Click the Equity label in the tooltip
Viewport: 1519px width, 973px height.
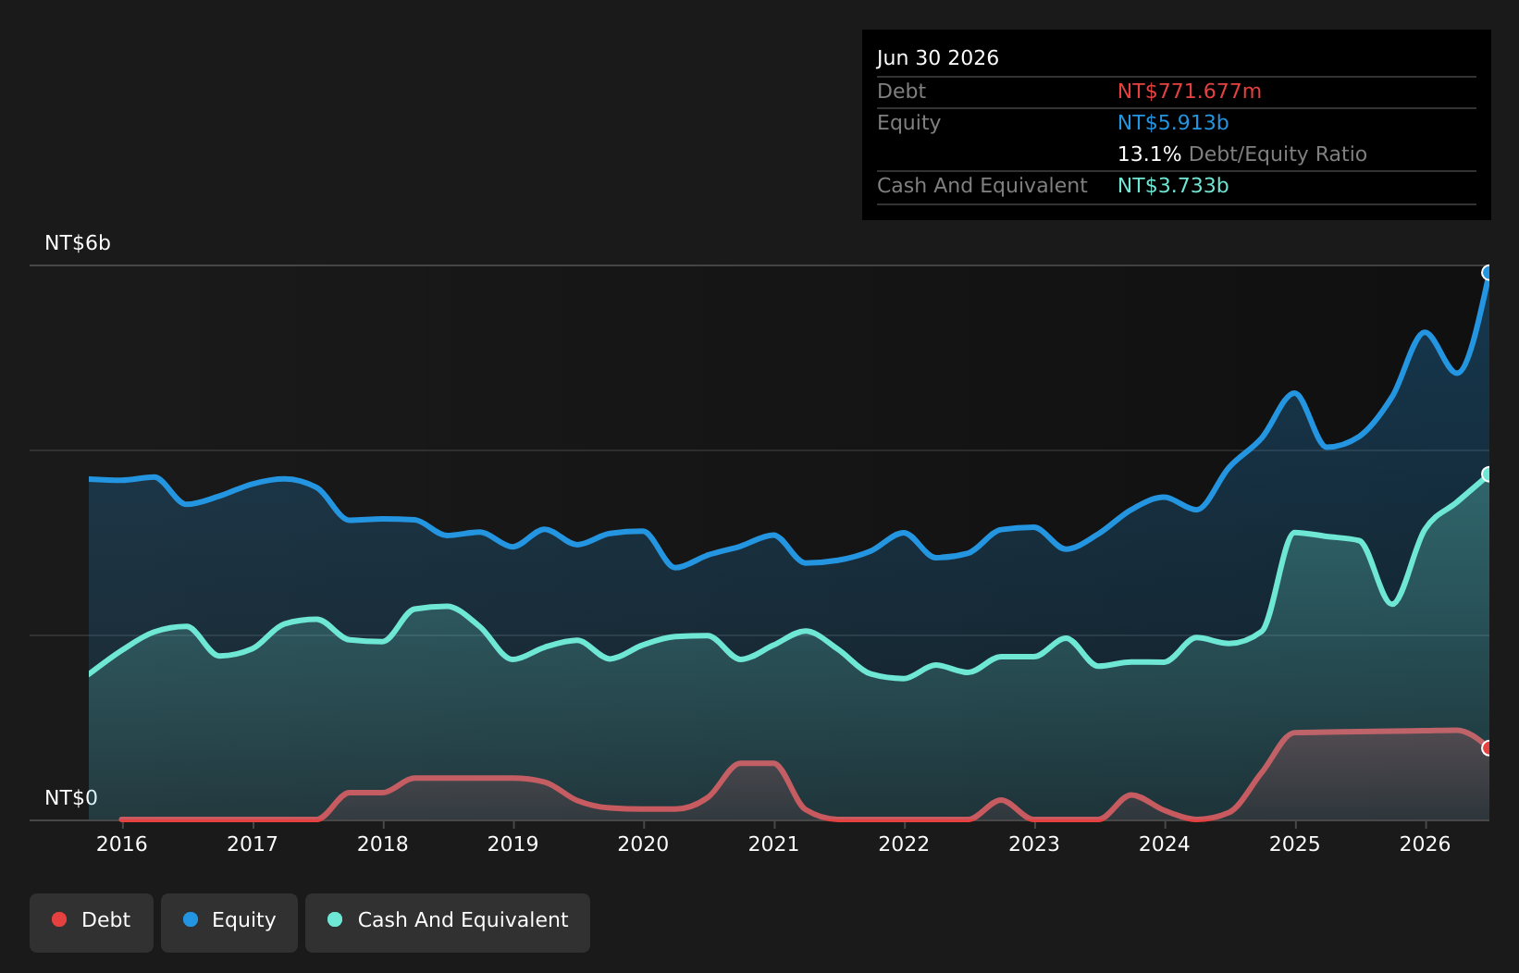(x=908, y=123)
